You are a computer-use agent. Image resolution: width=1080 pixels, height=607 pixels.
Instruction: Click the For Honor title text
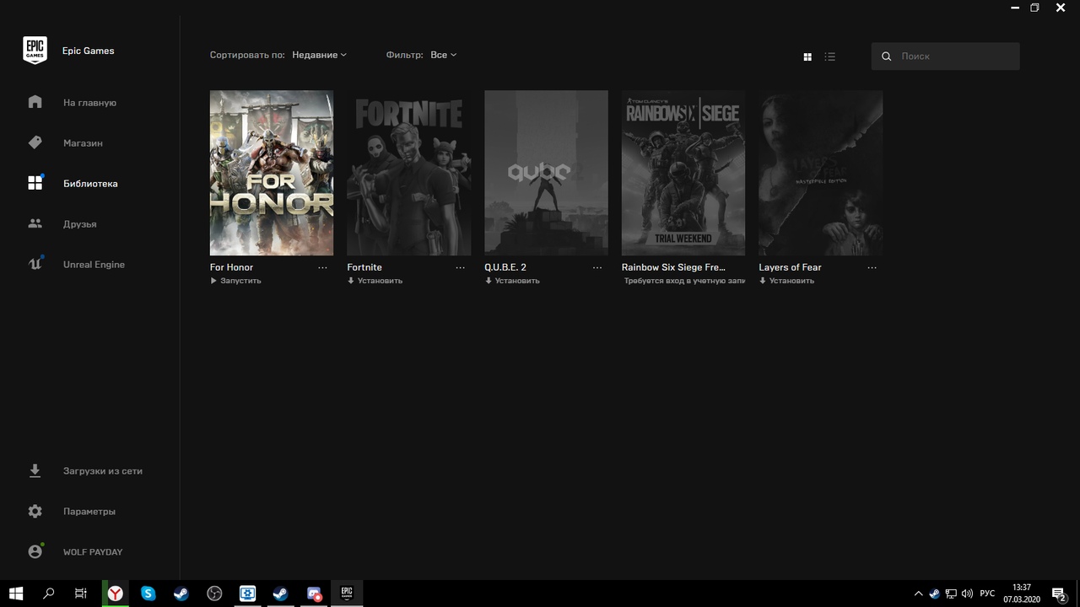click(231, 267)
